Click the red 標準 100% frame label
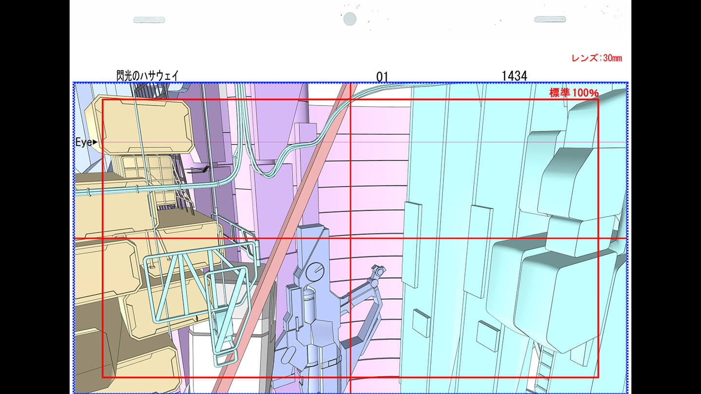Screen dimensions: 701x394 pyautogui.click(x=574, y=93)
